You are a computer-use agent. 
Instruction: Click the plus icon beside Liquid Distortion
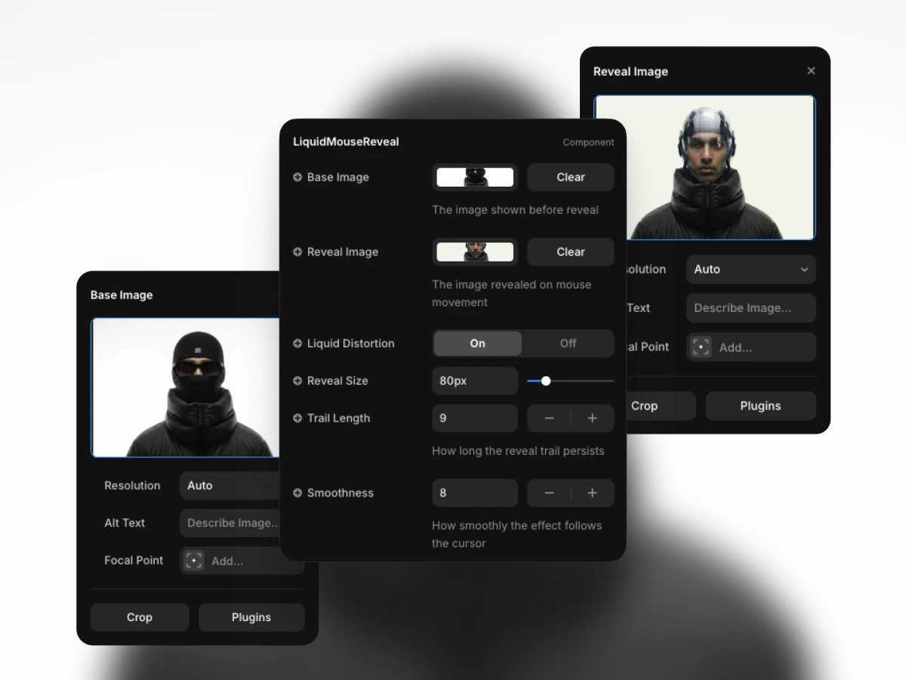pos(297,344)
